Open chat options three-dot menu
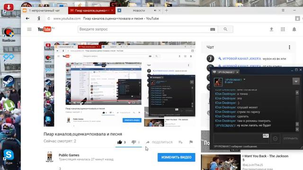 [x=289, y=47]
